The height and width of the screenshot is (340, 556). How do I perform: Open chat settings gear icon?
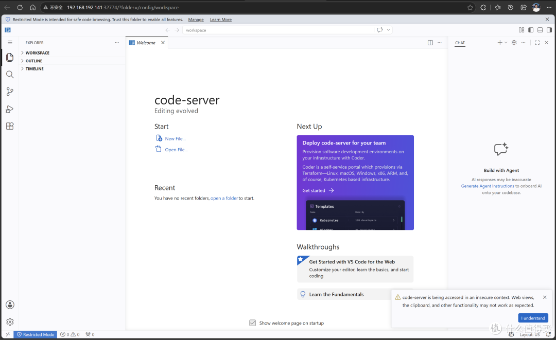pos(514,43)
